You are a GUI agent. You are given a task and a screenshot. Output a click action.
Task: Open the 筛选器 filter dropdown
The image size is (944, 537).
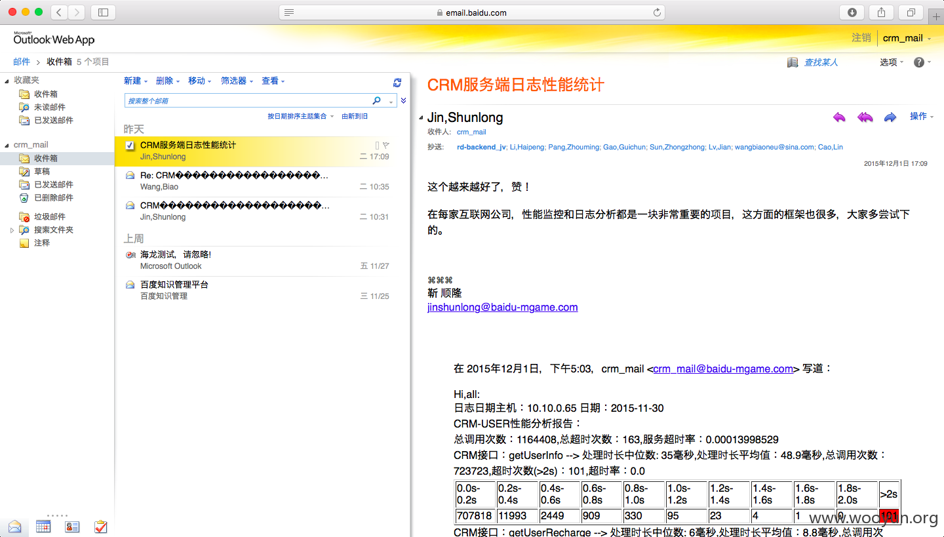point(237,81)
